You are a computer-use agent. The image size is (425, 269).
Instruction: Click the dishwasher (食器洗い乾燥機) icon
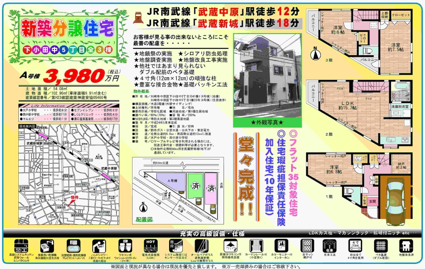[47, 246]
